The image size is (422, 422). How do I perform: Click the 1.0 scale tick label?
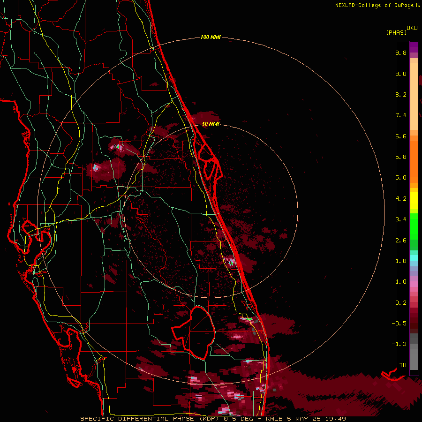point(401,282)
